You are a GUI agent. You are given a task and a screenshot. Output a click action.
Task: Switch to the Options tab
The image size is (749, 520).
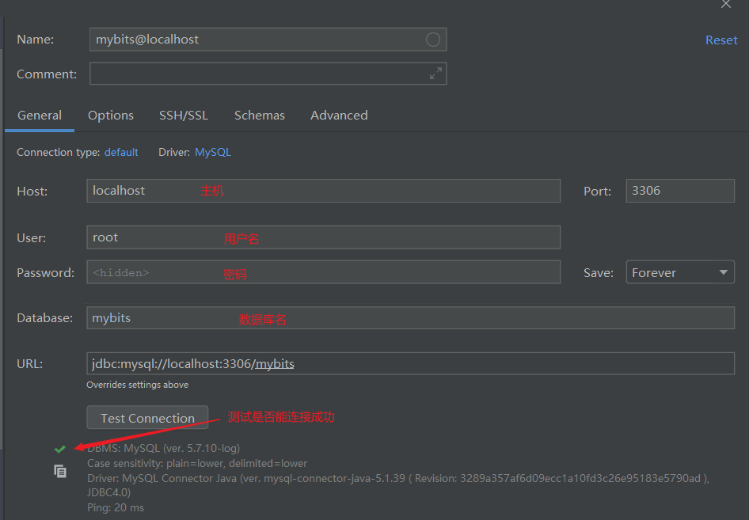tap(110, 115)
